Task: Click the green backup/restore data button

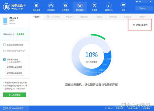Action: click(14, 95)
